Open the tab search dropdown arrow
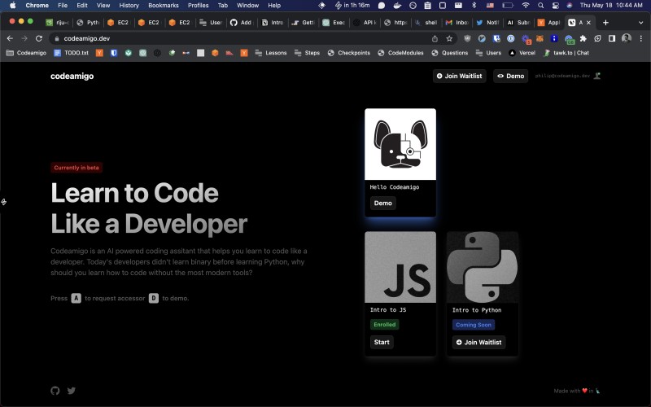 click(640, 23)
